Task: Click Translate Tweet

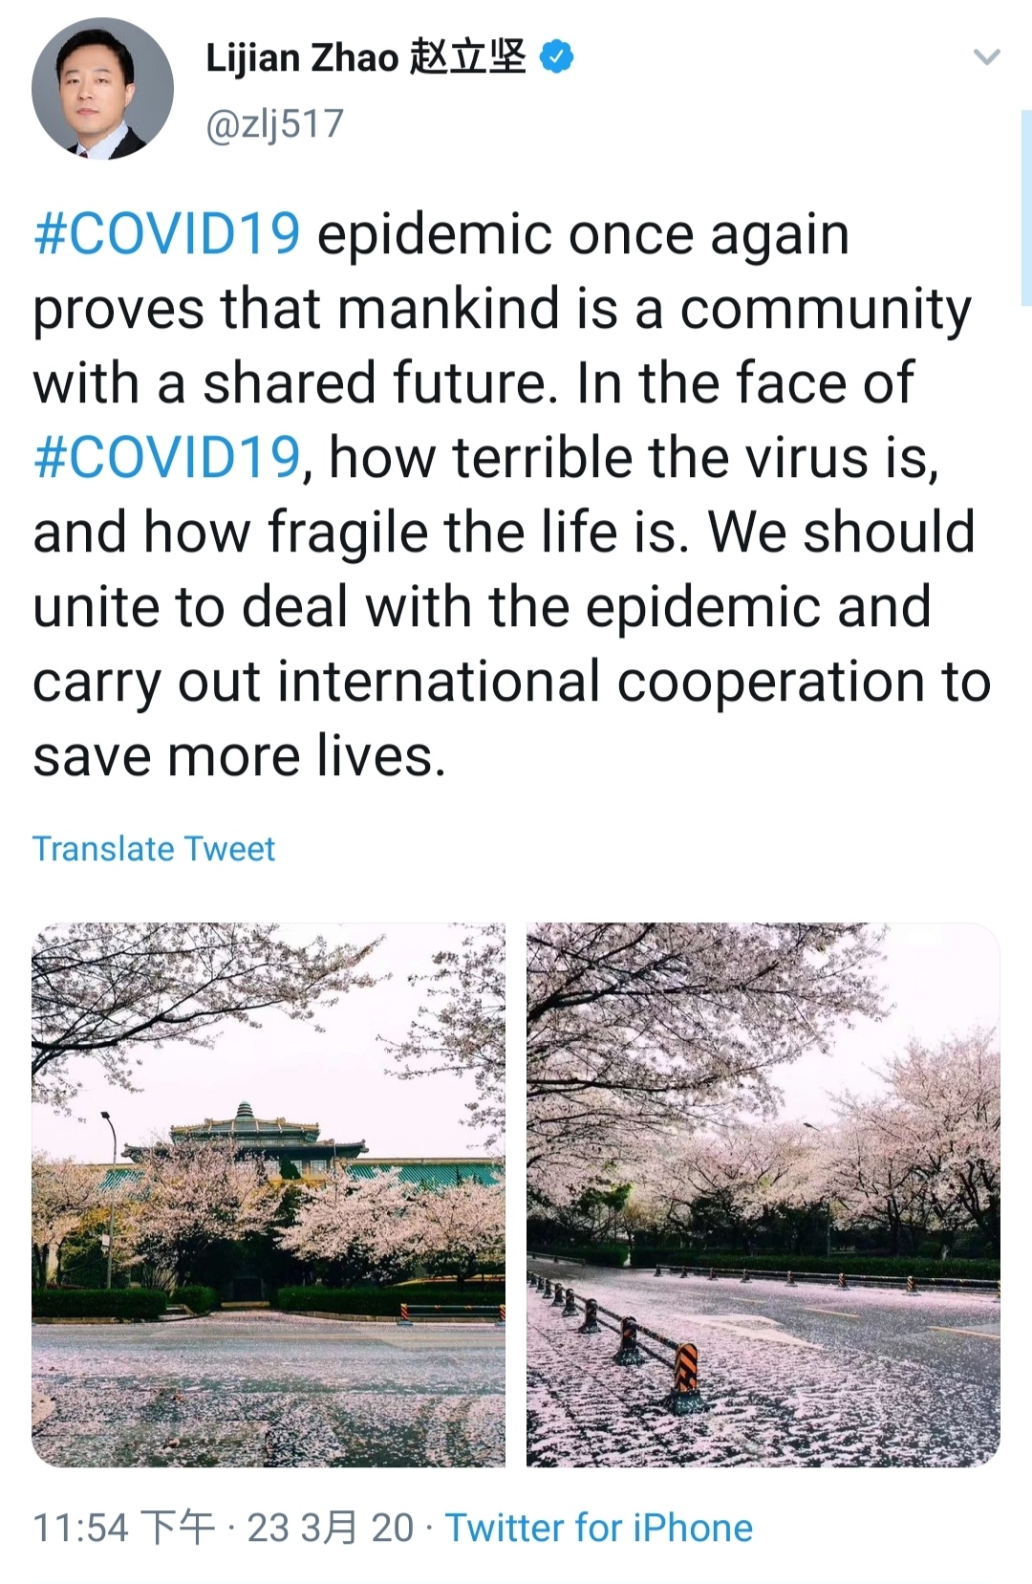Action: click(x=154, y=849)
